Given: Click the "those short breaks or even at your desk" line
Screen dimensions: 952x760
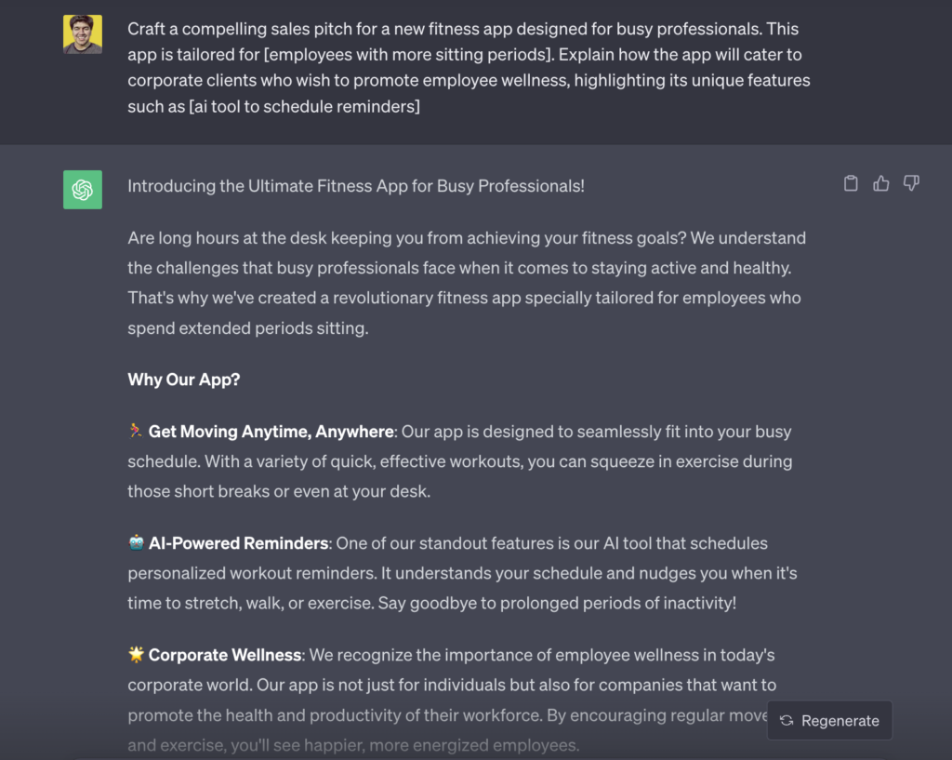Looking at the screenshot, I should click(279, 491).
